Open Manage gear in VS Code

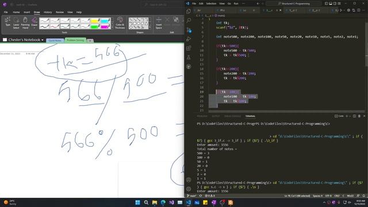189,189
